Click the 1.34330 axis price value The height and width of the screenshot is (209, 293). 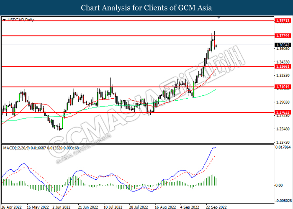click(x=283, y=62)
